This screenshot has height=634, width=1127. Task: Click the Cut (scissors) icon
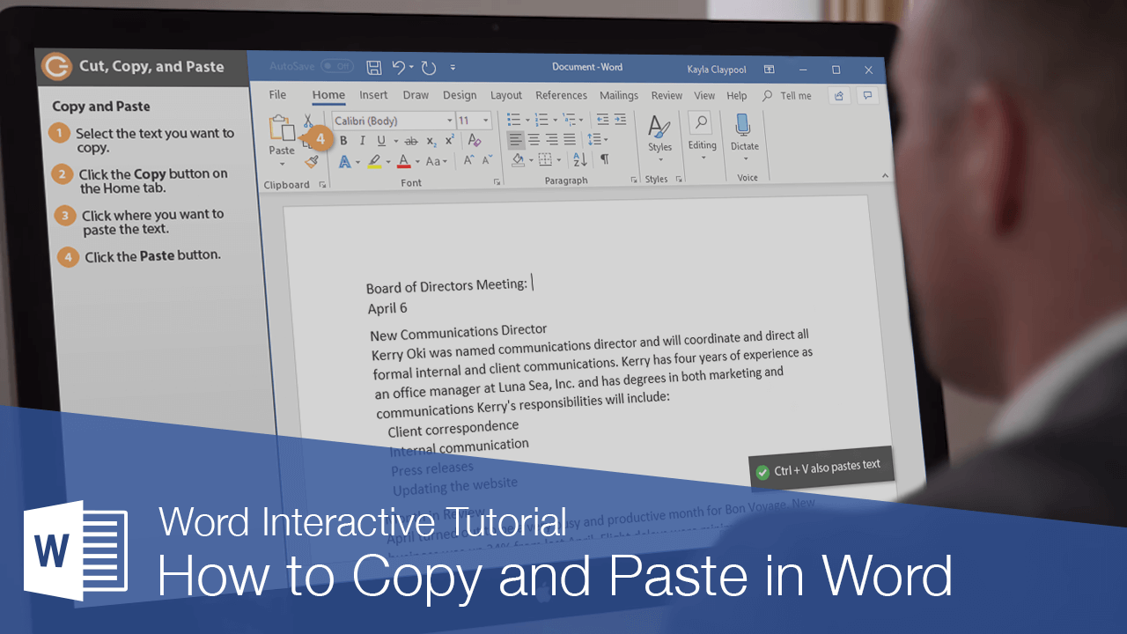pos(306,121)
